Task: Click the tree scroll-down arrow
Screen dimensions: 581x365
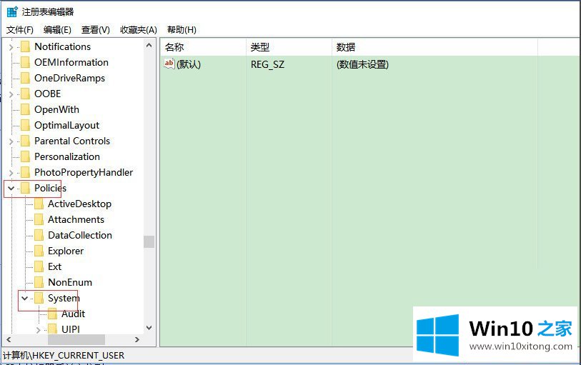Action: pyautogui.click(x=149, y=328)
